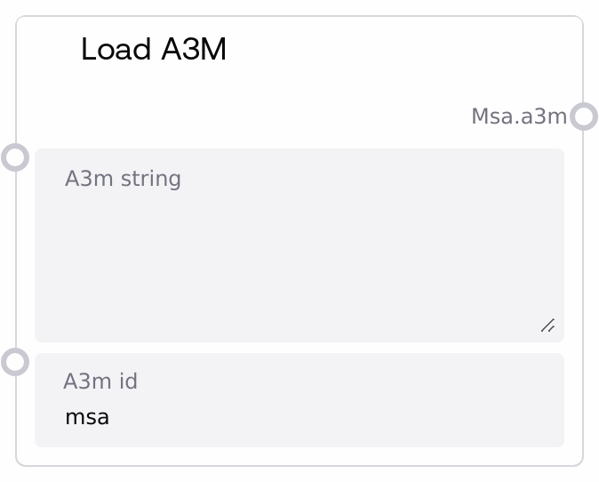The height and width of the screenshot is (482, 599).
Task: Place cursor on the "msa" value text
Action: [87, 416]
